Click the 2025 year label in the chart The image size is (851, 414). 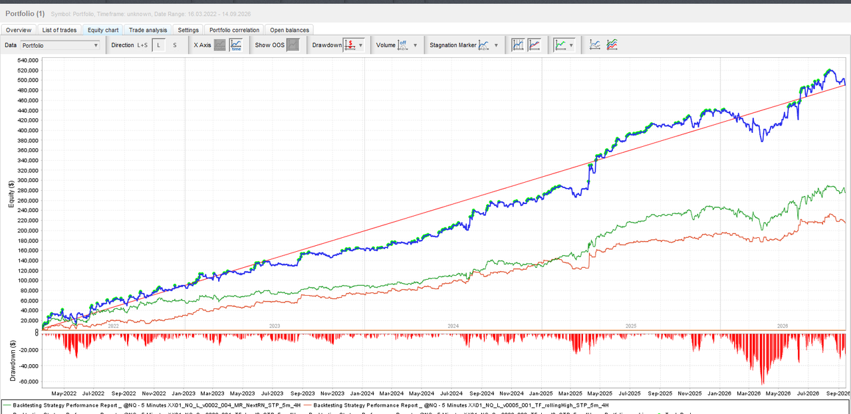point(631,326)
